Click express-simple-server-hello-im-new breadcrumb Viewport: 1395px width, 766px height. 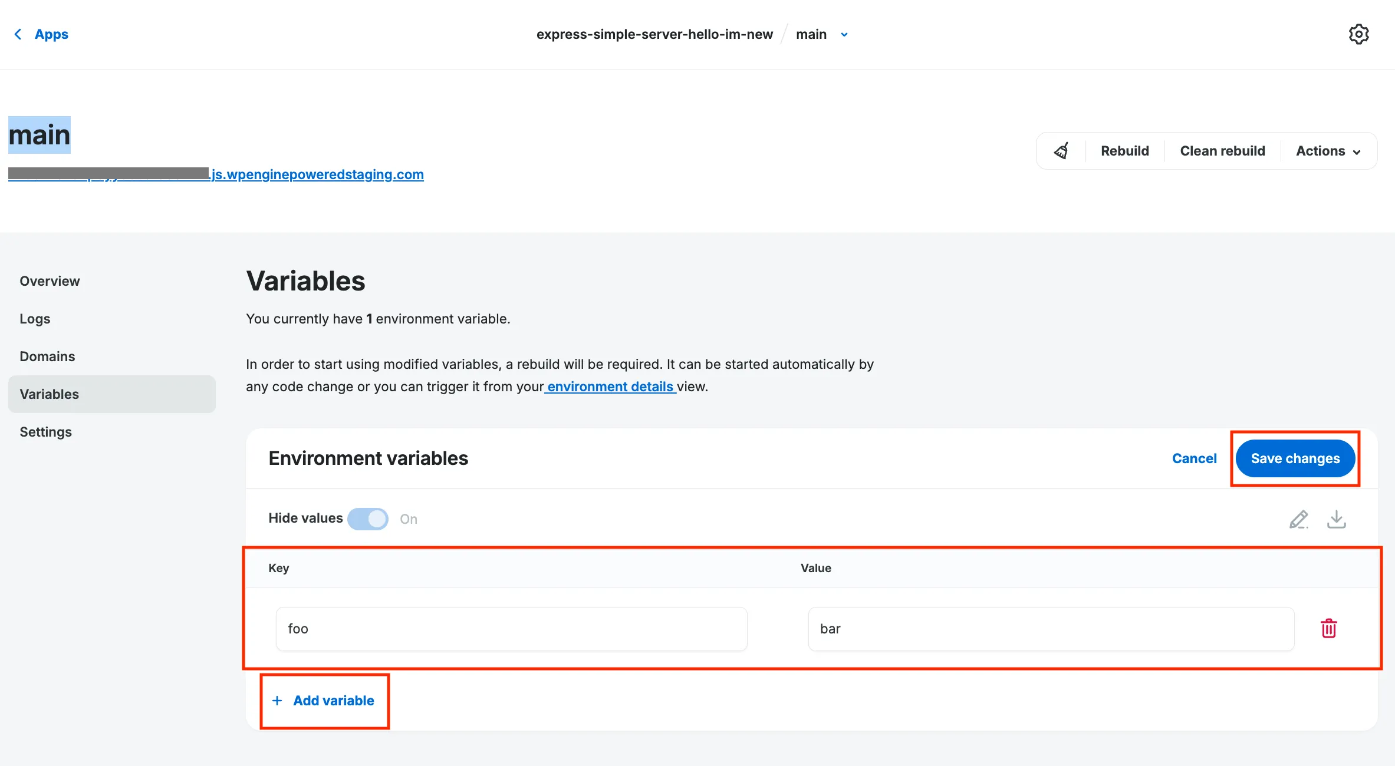click(654, 34)
